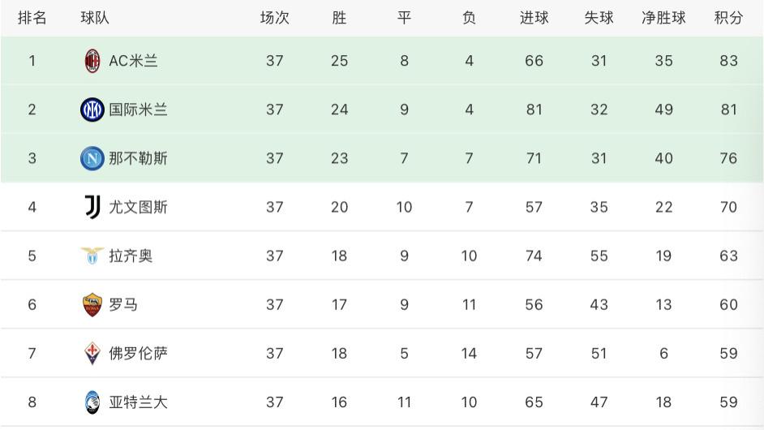Open the 亚特兰大 team name link

(x=138, y=402)
